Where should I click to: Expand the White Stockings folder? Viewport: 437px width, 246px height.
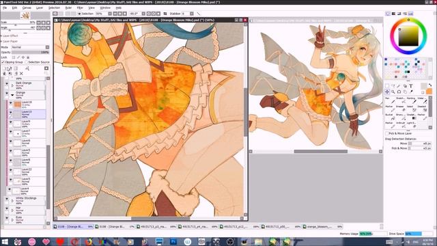(12, 200)
